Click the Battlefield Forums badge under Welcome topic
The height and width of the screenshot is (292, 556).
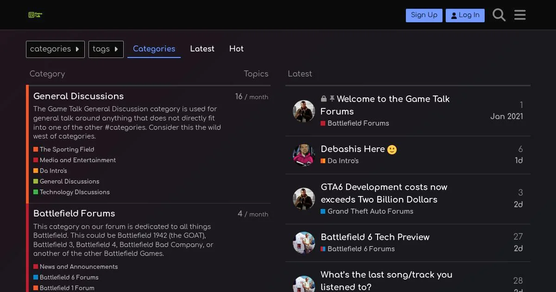(x=355, y=123)
